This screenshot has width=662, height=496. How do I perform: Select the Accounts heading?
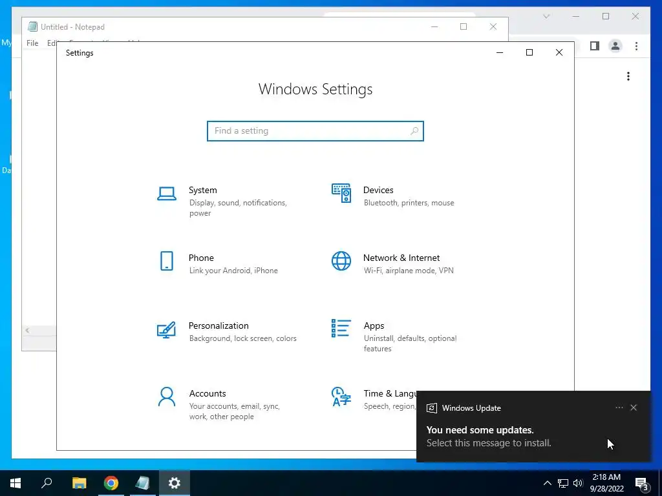208,393
